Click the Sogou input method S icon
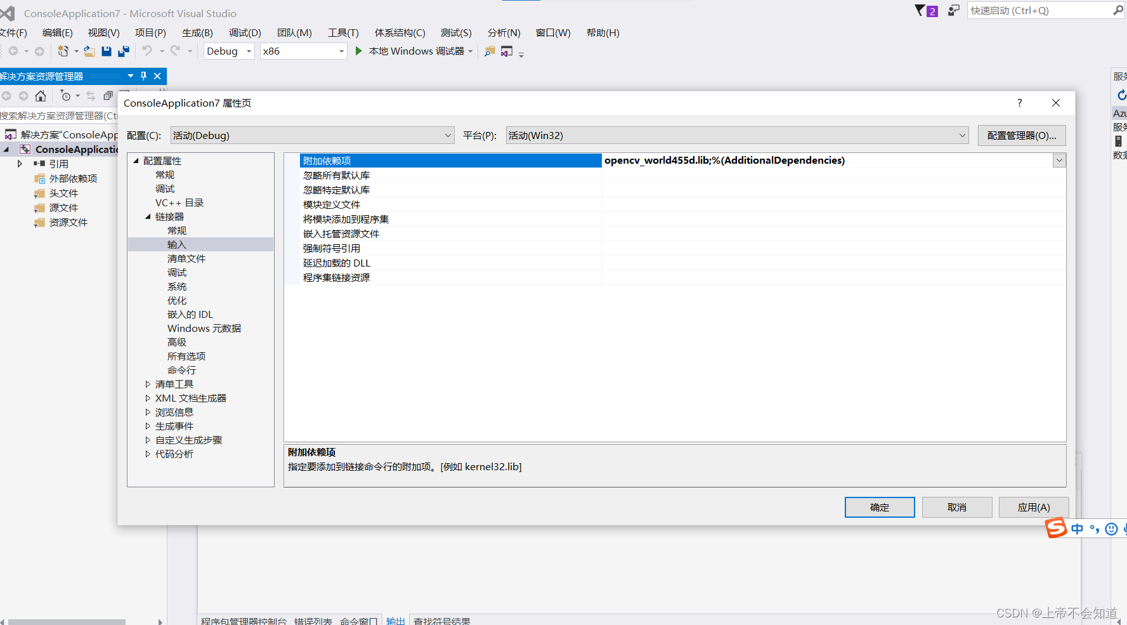This screenshot has height=625, width=1127. click(1056, 528)
